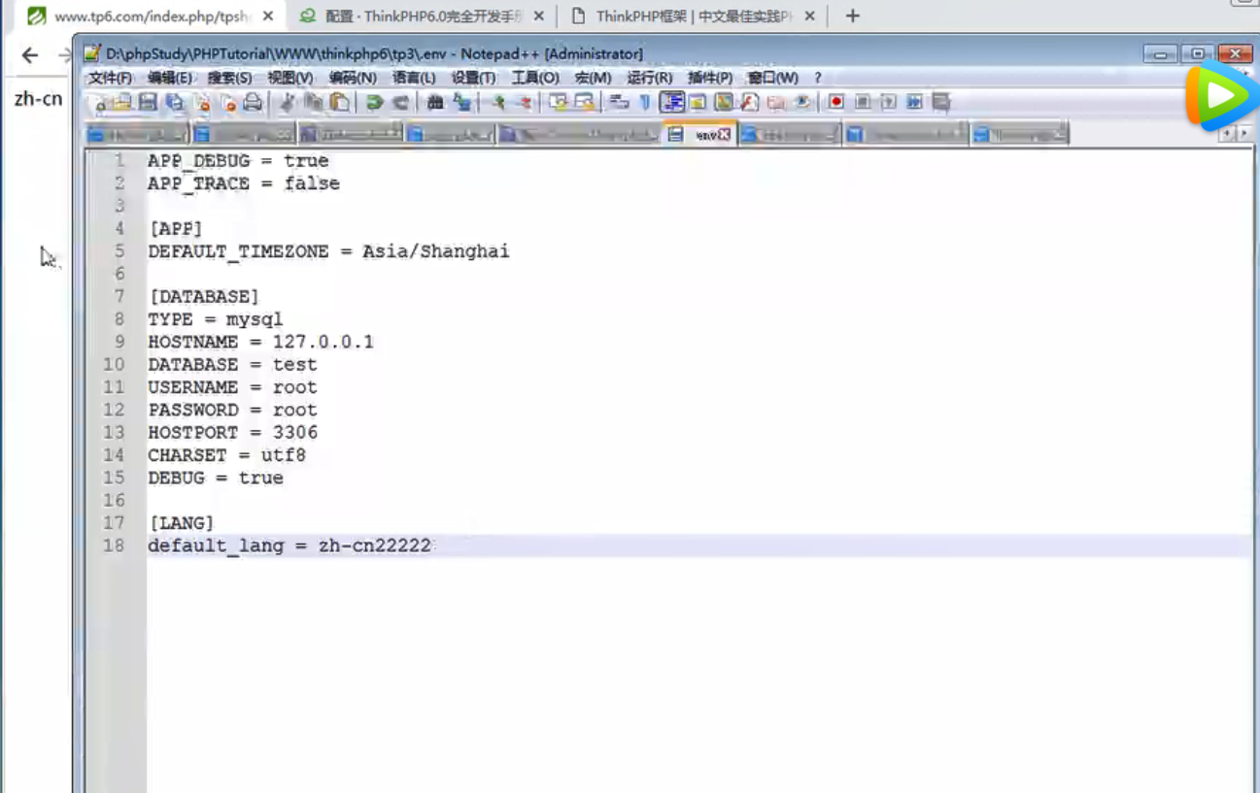Image resolution: width=1260 pixels, height=793 pixels.
Task: Undo the last edit via toolbar
Action: click(374, 102)
